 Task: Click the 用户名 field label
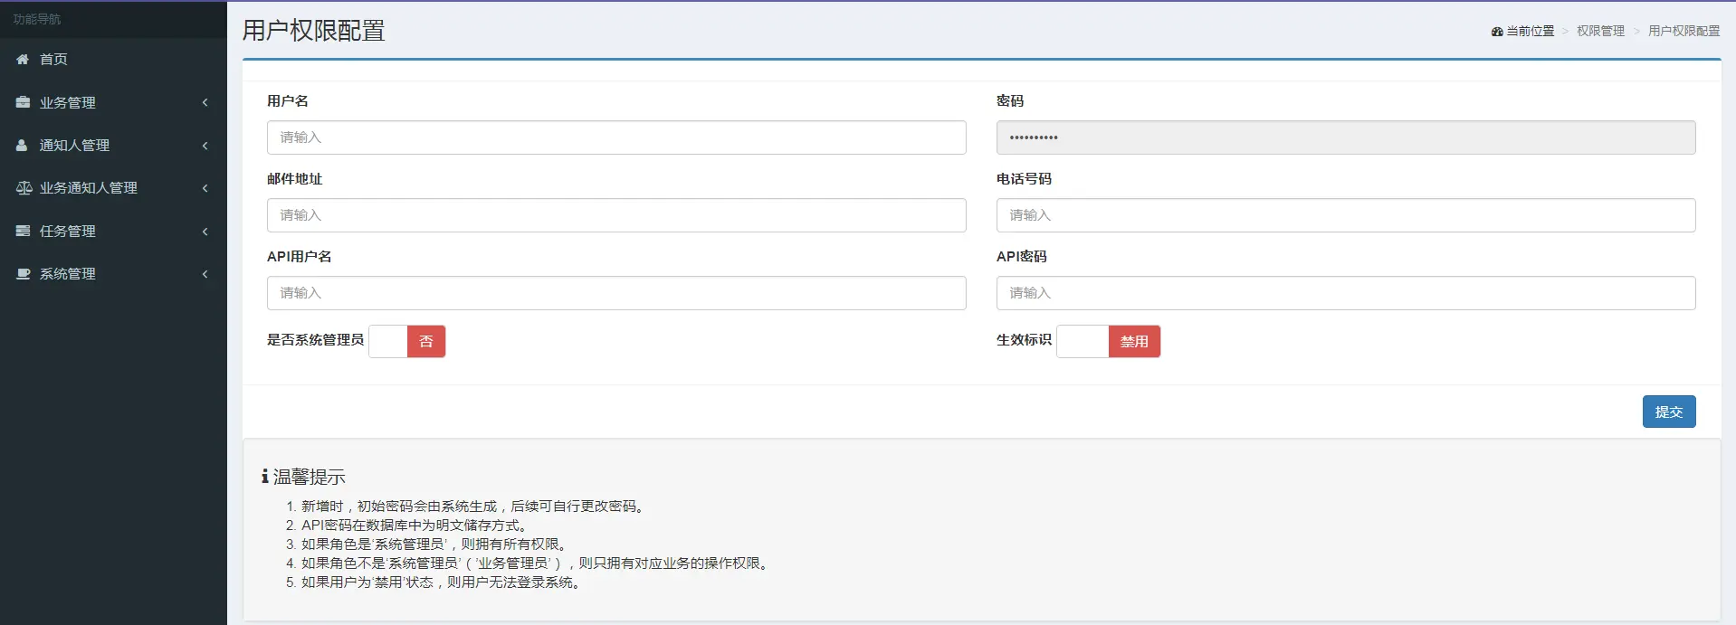[x=288, y=101]
